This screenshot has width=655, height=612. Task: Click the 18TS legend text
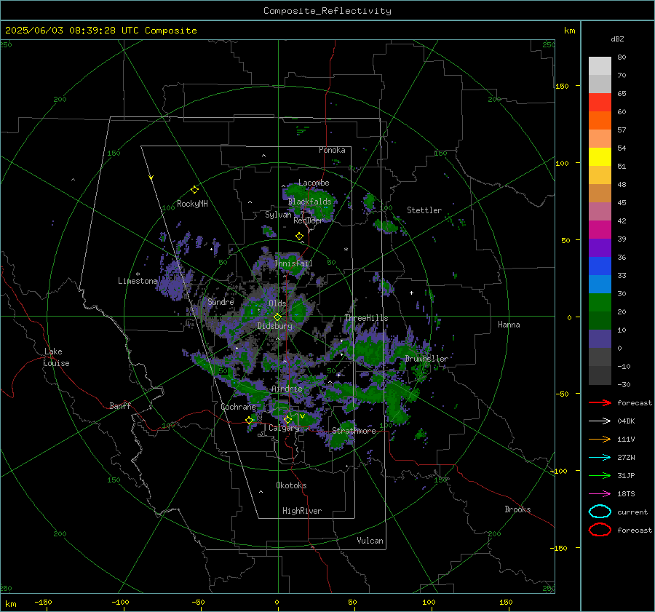[x=626, y=494]
